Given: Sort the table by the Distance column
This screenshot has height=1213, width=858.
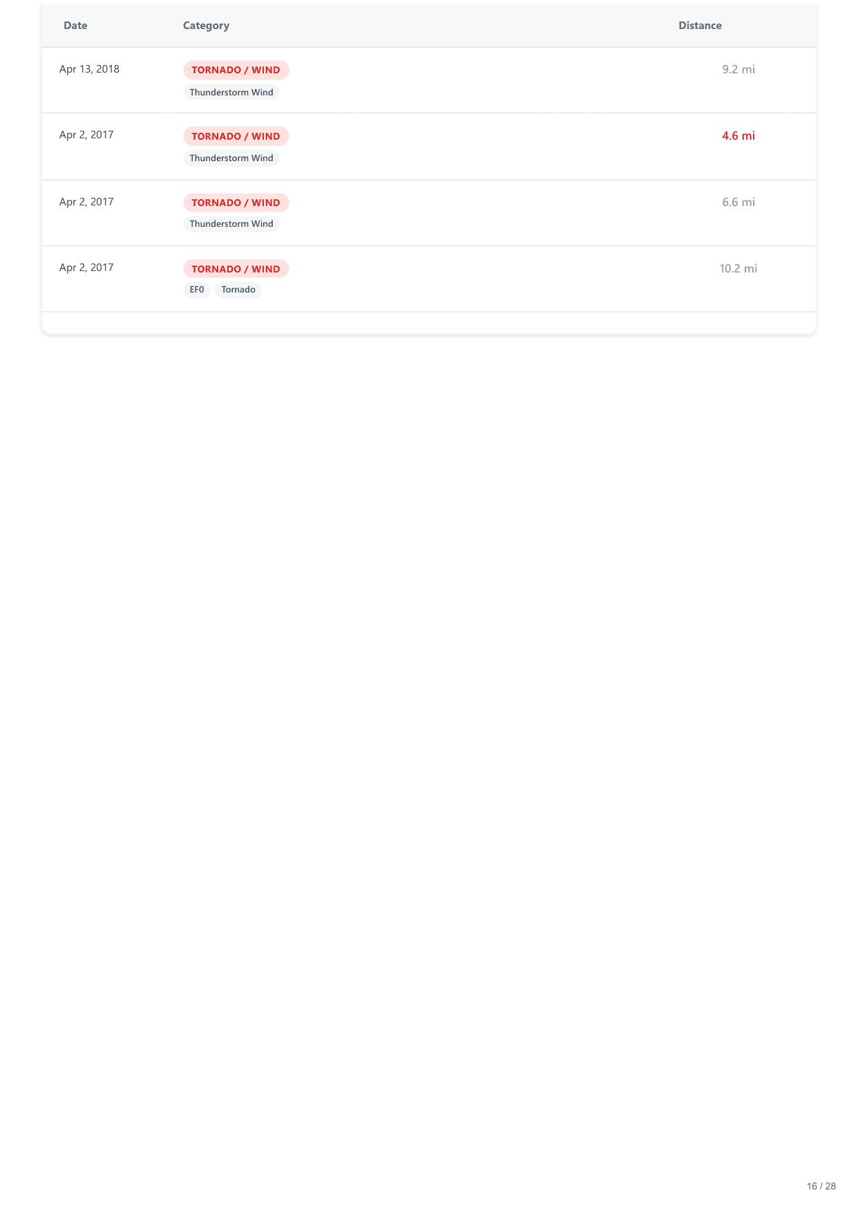Looking at the screenshot, I should (x=700, y=26).
